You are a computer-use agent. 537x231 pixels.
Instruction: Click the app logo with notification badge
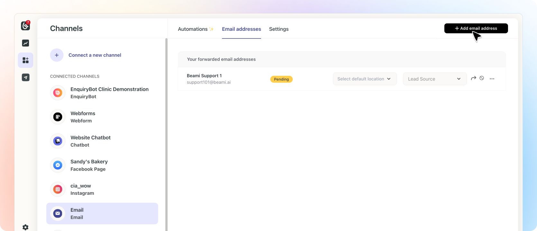(25, 26)
